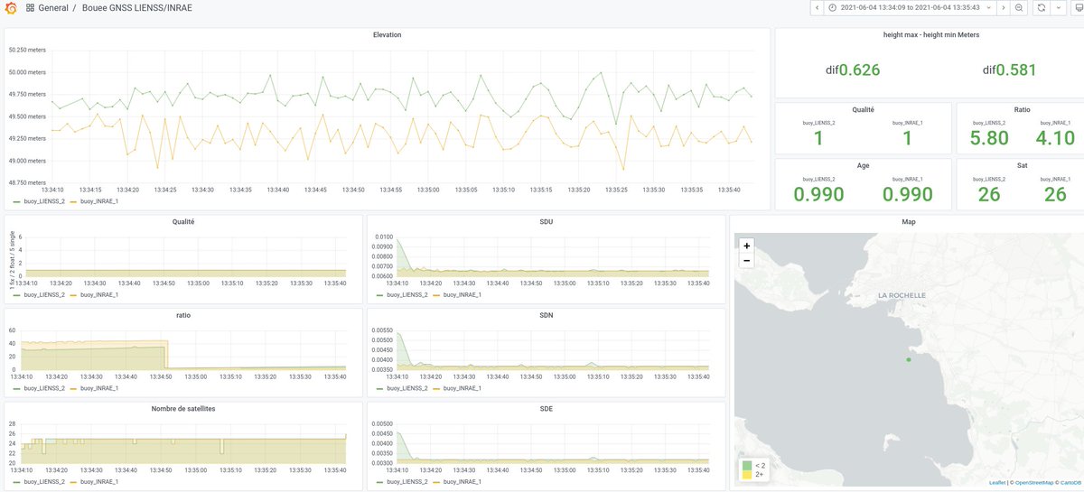Open the time range picker dropdown
The width and height of the screenshot is (1084, 492).
pyautogui.click(x=911, y=8)
